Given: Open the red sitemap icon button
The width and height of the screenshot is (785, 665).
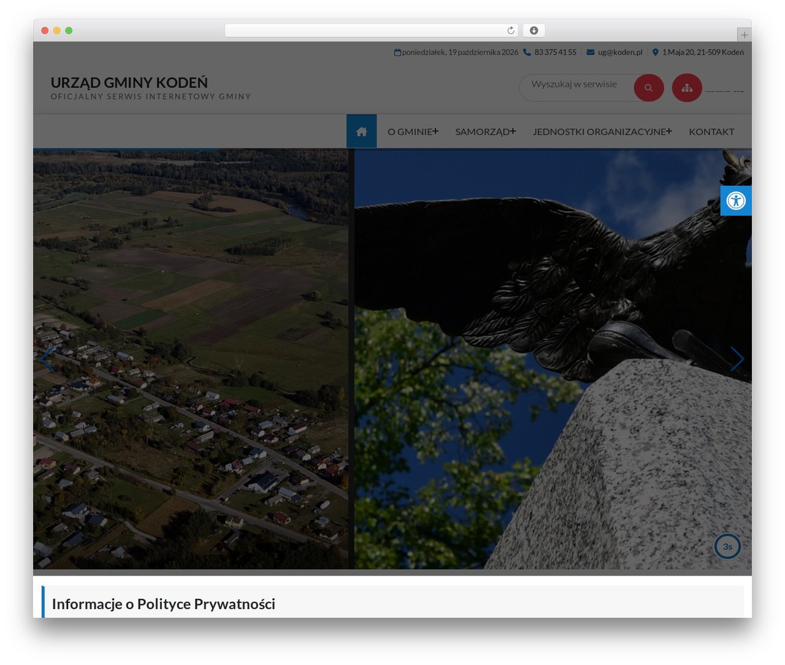Looking at the screenshot, I should coord(687,88).
